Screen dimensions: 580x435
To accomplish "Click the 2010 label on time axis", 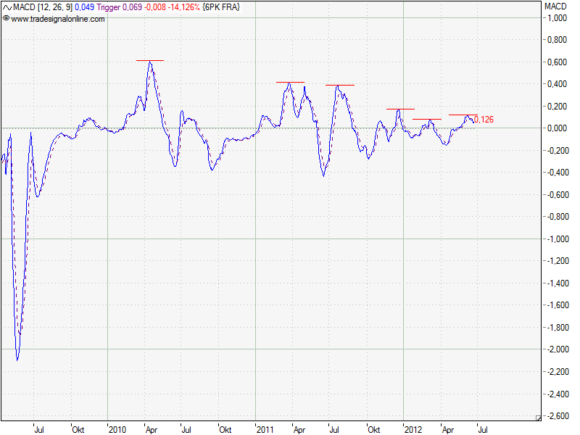I will 117,430.
